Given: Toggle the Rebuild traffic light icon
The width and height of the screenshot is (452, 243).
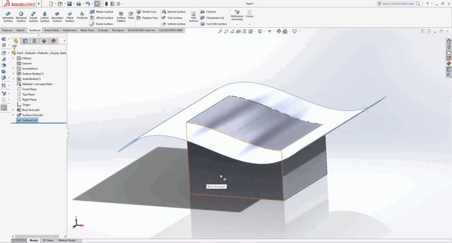Looking at the screenshot, I should coord(106,4).
